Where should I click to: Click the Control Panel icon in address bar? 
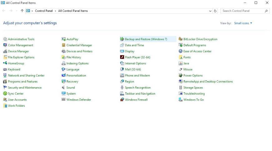[x=28, y=11]
